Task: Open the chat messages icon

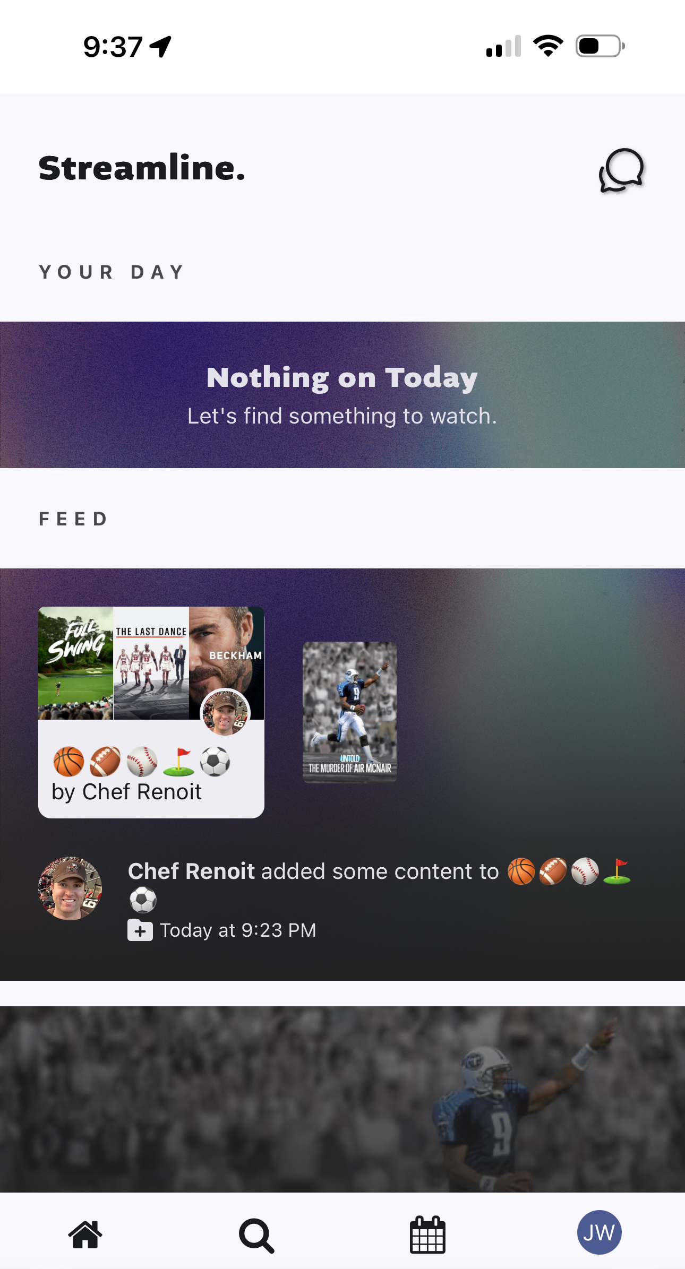Action: pyautogui.click(x=621, y=170)
